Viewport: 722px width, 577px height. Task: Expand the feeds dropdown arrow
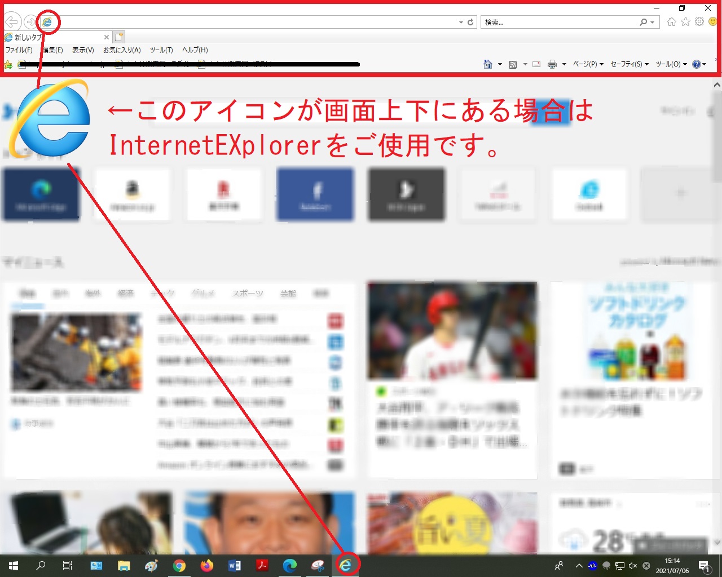[x=525, y=64]
